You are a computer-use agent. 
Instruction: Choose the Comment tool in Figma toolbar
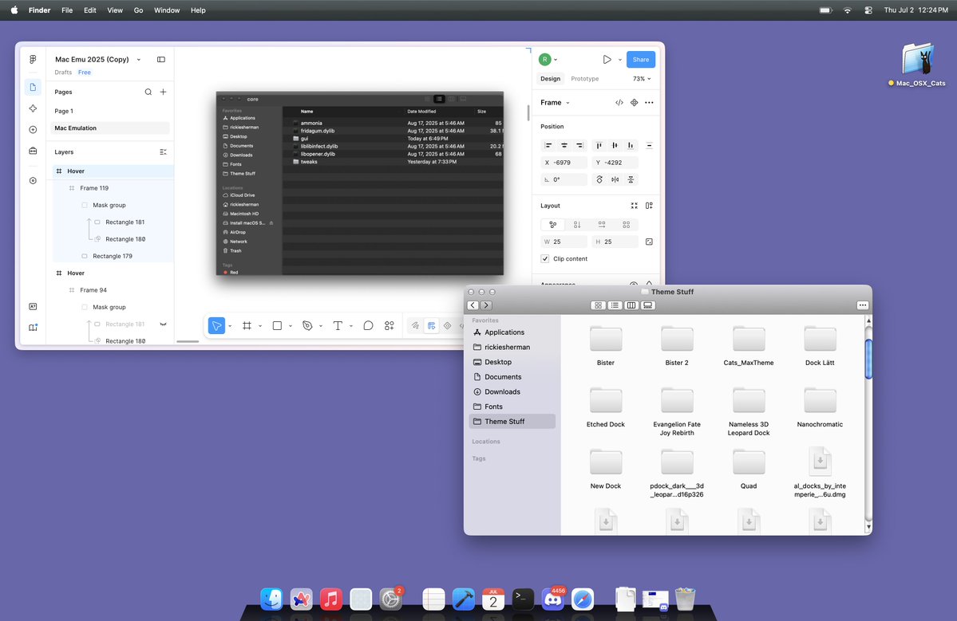point(368,326)
